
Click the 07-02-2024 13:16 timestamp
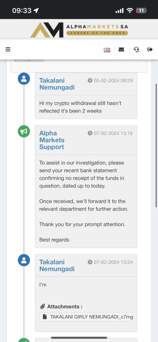point(113,133)
